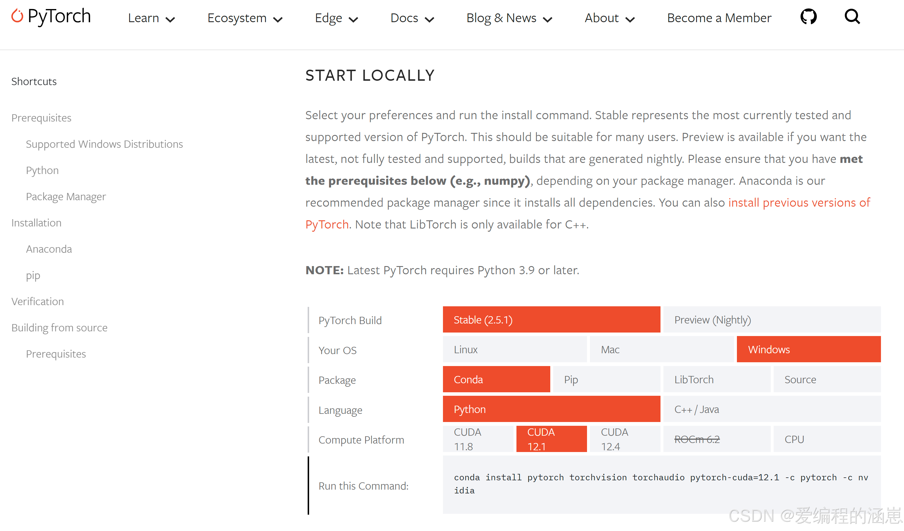Click the NOTE about Python 3.9
The height and width of the screenshot is (531, 904).
(442, 270)
